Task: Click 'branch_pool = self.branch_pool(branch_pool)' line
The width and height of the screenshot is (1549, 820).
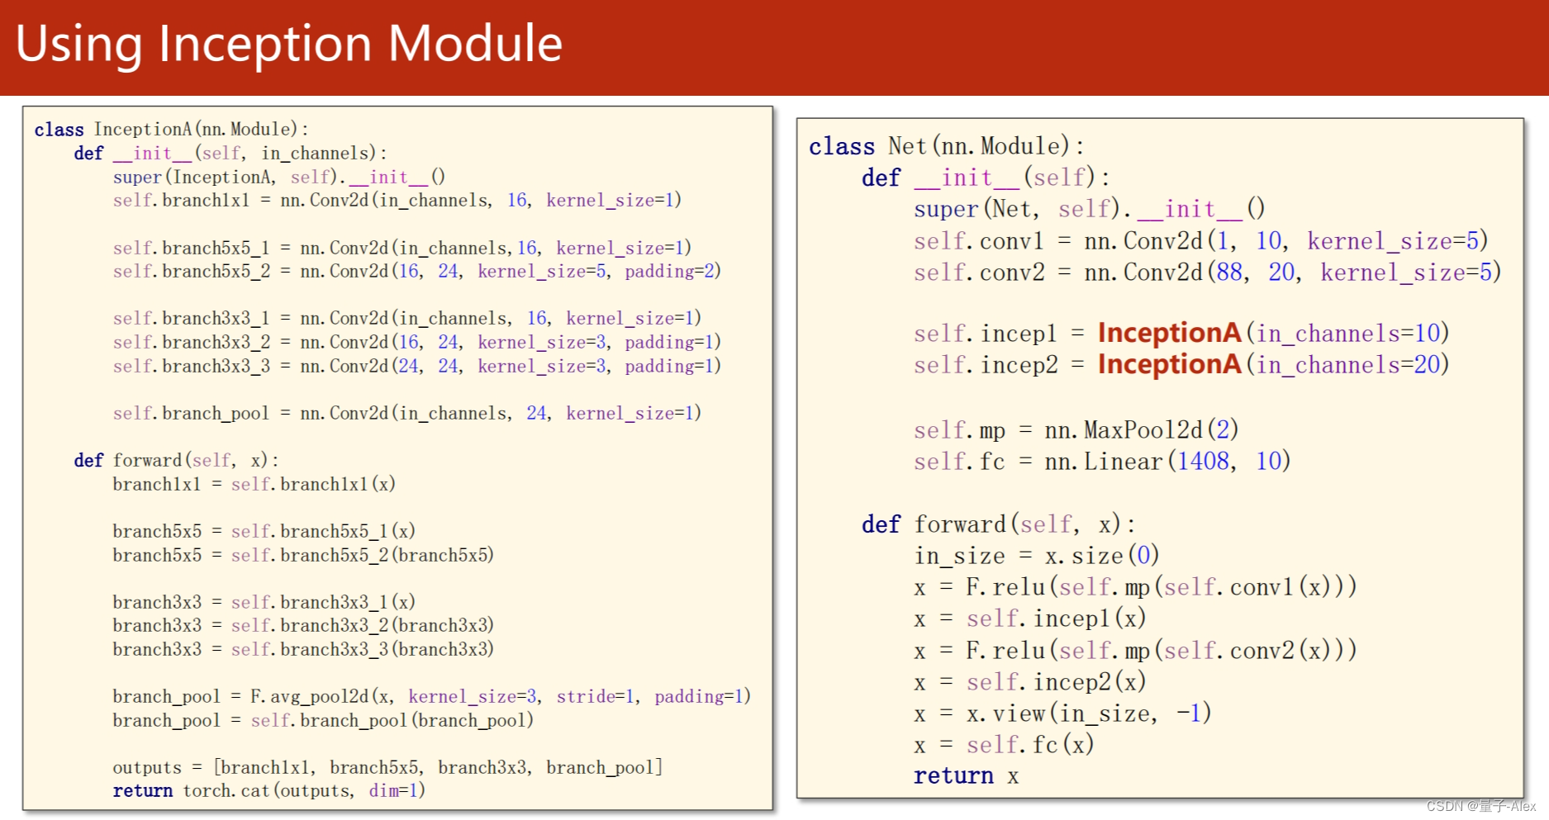Action: pyautogui.click(x=323, y=720)
